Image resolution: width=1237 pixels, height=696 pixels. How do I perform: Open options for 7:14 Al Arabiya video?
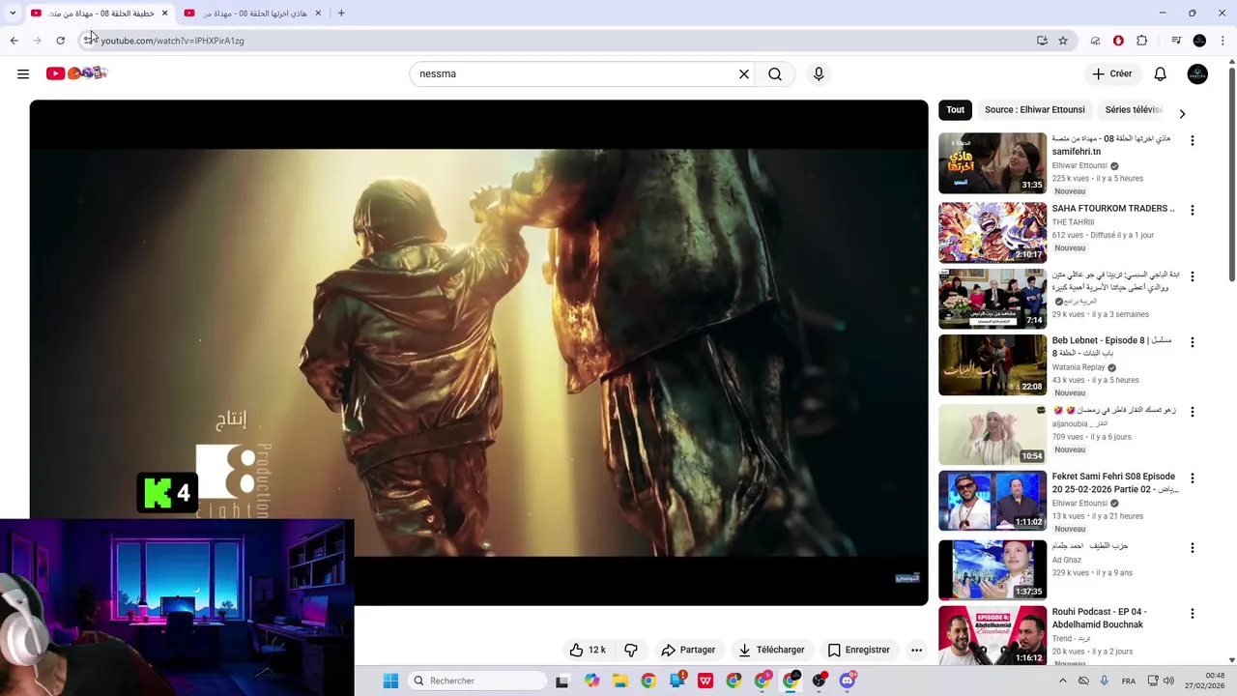tap(1192, 276)
